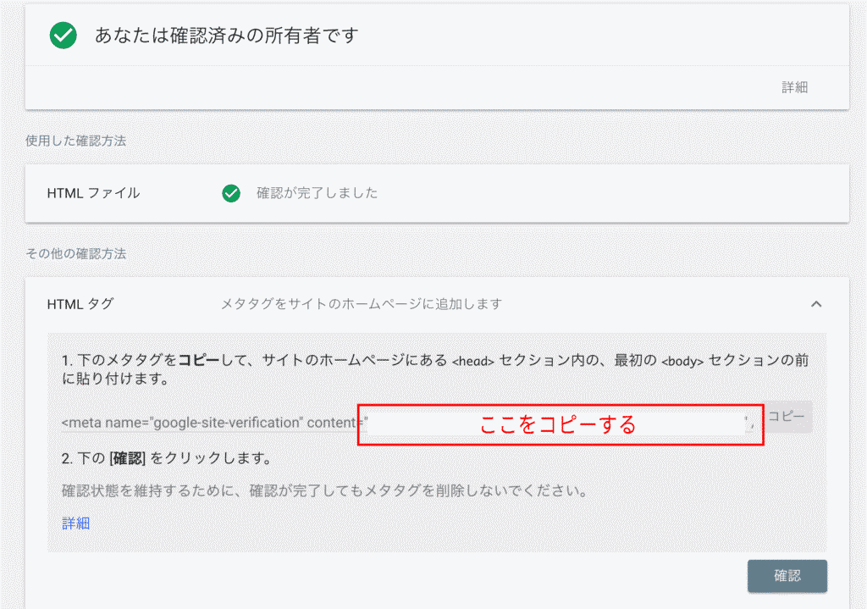Screen dimensions: 867x609
Task: Click the 使用した確認方法 section label
Action: point(75,141)
